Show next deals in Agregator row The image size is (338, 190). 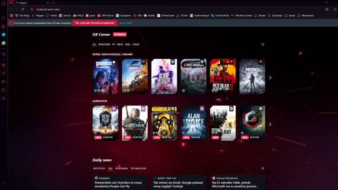pos(270,124)
